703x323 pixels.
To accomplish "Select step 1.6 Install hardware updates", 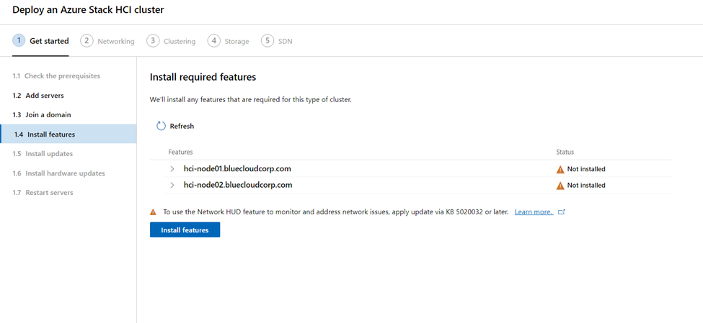I will click(x=58, y=173).
